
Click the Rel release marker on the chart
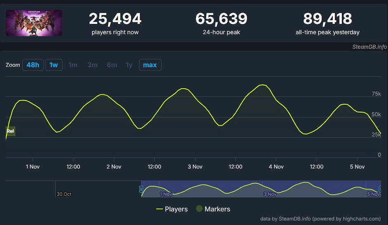point(10,131)
